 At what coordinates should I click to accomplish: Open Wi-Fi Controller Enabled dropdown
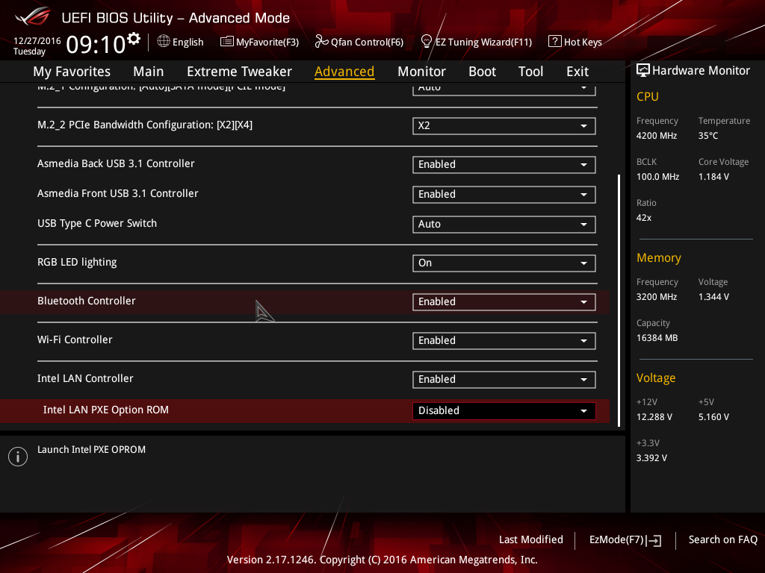point(504,340)
